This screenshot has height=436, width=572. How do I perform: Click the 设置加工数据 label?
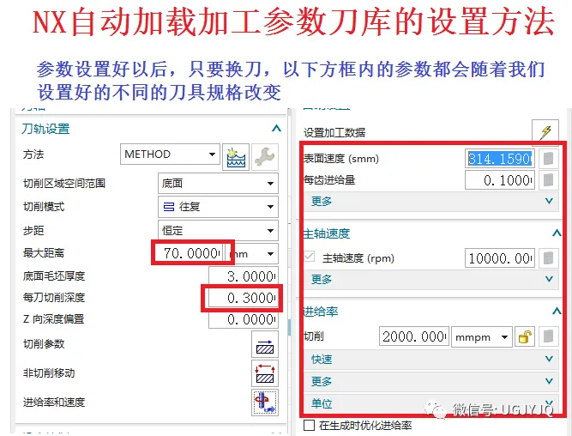pyautogui.click(x=334, y=132)
